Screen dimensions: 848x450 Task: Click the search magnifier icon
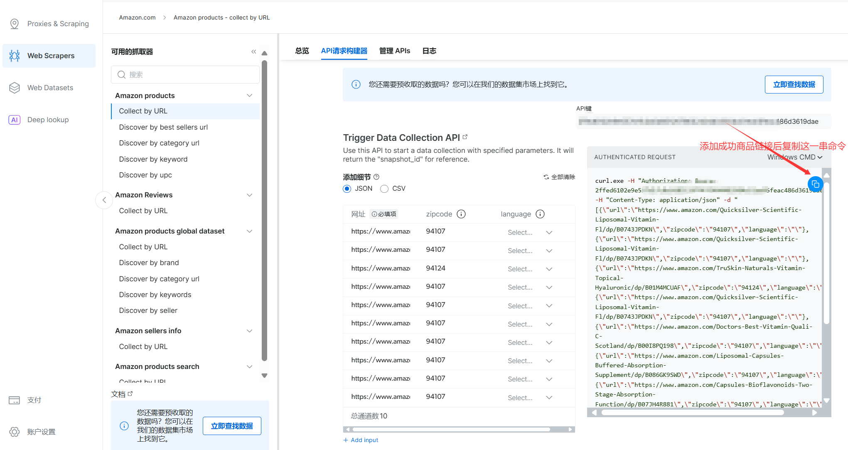[x=121, y=75]
